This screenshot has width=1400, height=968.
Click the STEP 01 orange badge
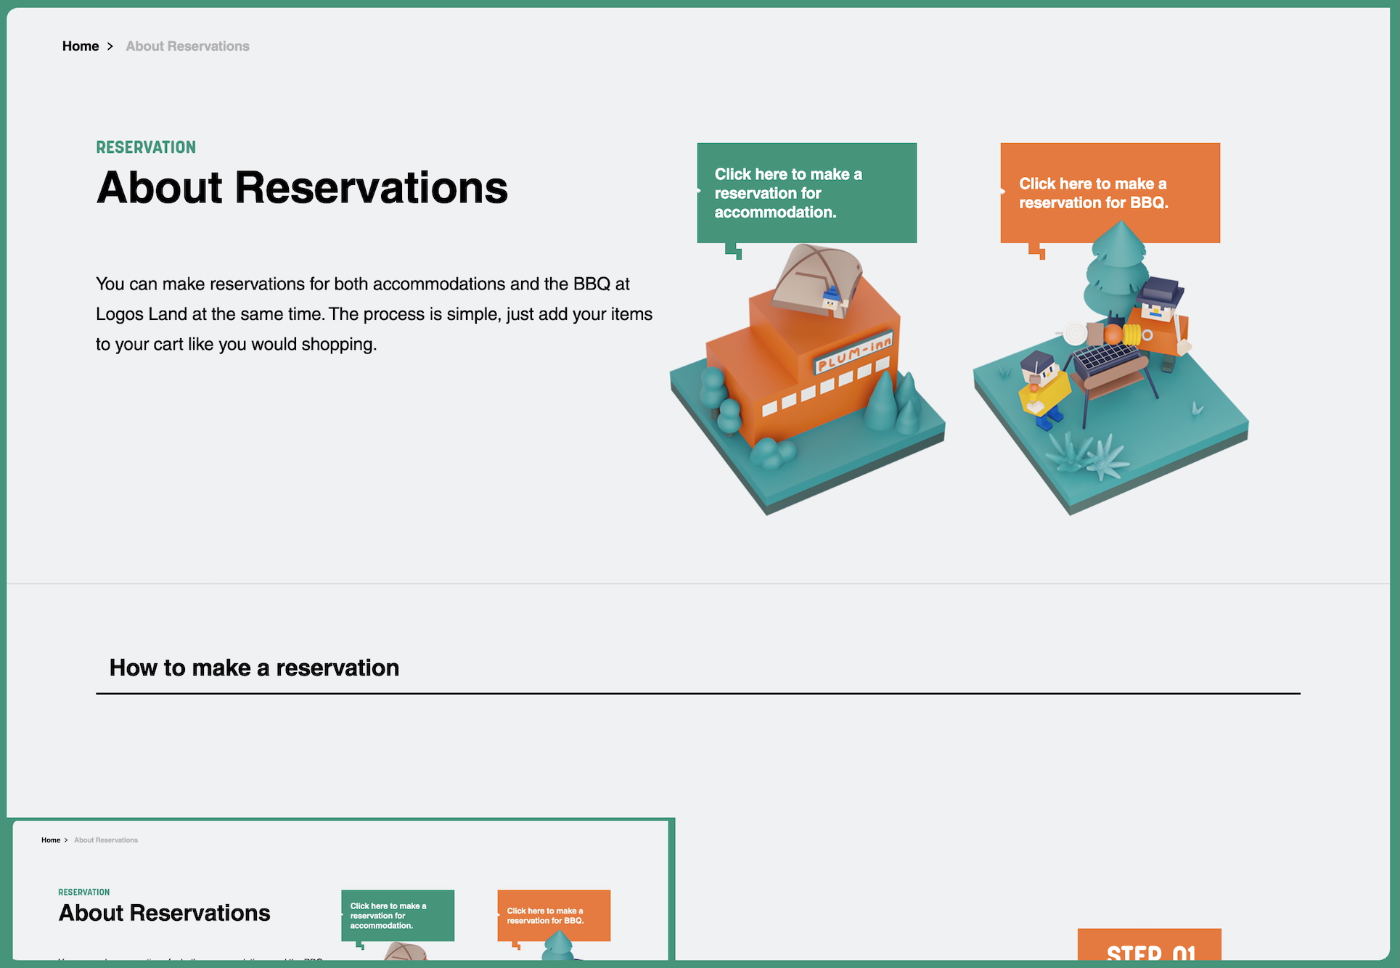(x=1149, y=945)
